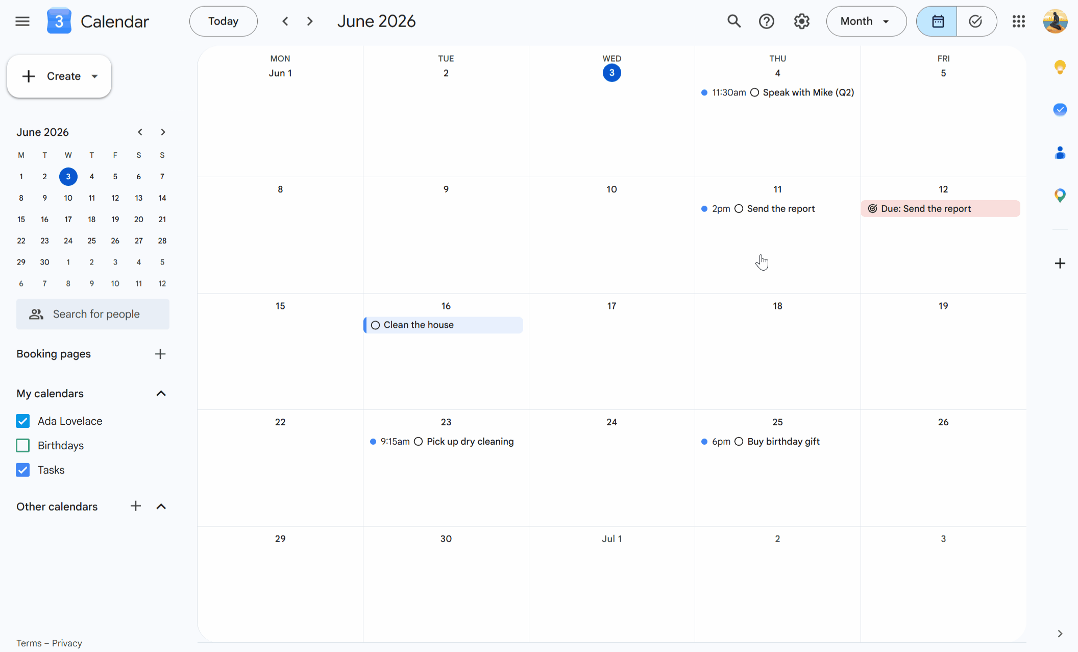Open Google Keep in side panel
Image resolution: width=1078 pixels, height=652 pixels.
pyautogui.click(x=1060, y=67)
